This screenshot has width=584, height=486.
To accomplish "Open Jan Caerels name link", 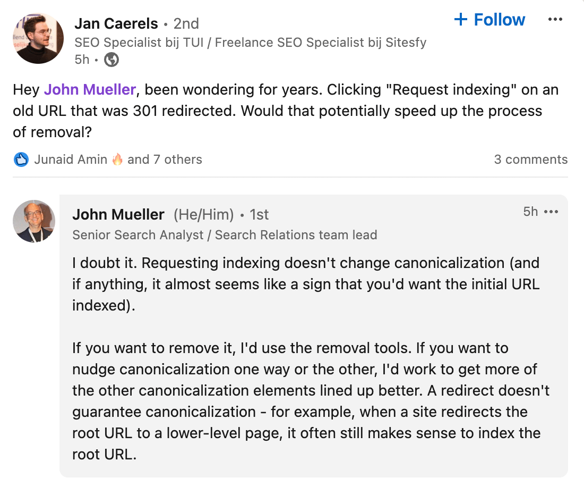I will coord(116,23).
